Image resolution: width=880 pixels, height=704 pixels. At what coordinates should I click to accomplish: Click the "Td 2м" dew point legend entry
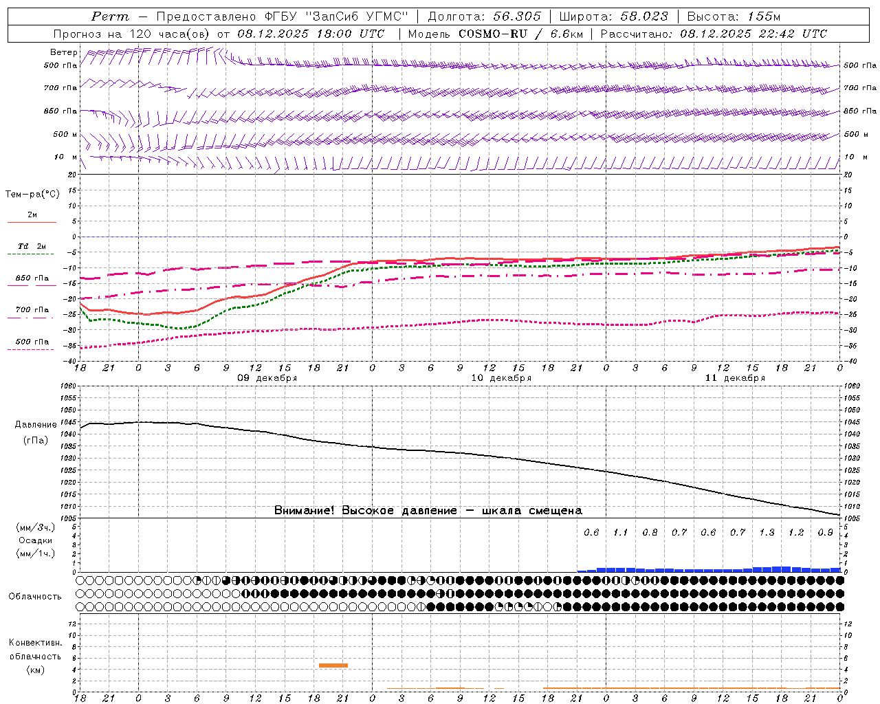pos(32,246)
